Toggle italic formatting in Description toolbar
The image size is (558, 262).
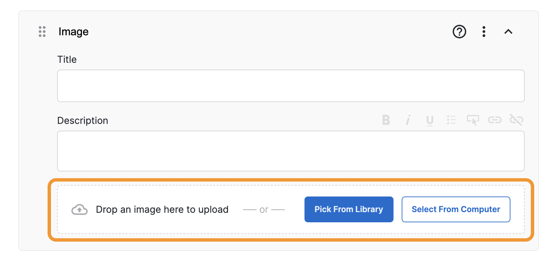pyautogui.click(x=408, y=120)
